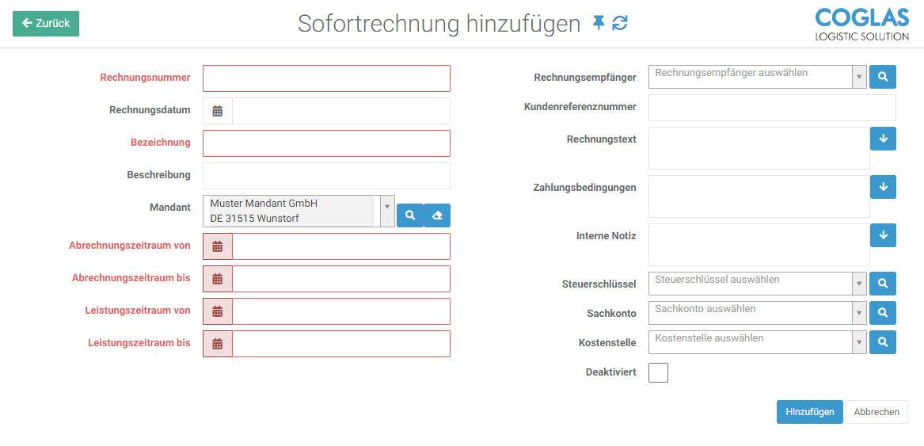The width and height of the screenshot is (924, 446).
Task: Open calendar picker for Abrechnungszeitraum von
Action: pyautogui.click(x=218, y=246)
